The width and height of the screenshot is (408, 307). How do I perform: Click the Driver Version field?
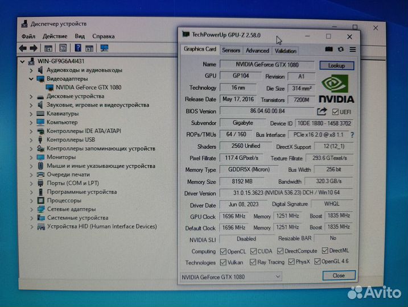(x=286, y=193)
